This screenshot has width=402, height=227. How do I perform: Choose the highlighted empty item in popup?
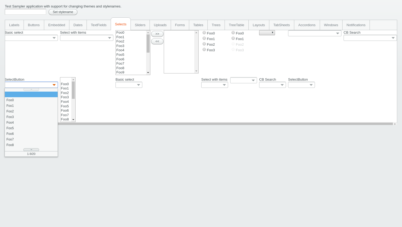(31, 95)
